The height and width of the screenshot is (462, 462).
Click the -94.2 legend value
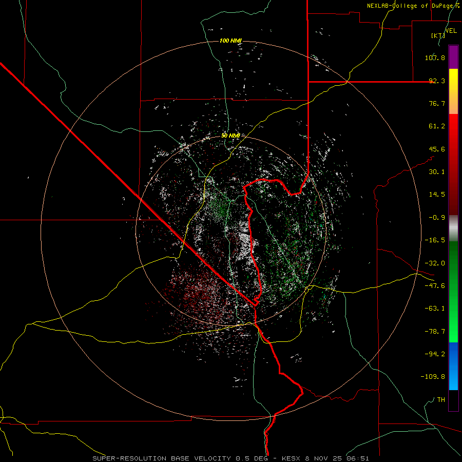click(x=435, y=354)
